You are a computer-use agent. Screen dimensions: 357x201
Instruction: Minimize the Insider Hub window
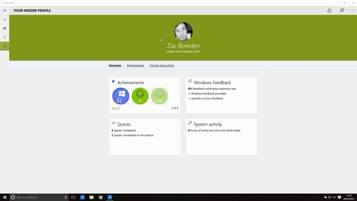tap(336, 3)
